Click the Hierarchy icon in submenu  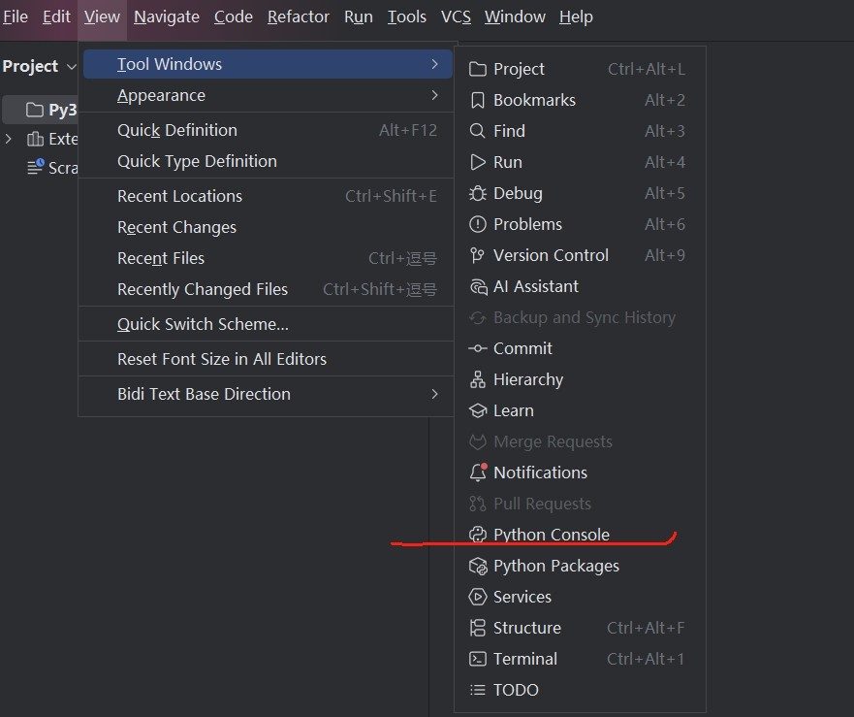(x=477, y=379)
